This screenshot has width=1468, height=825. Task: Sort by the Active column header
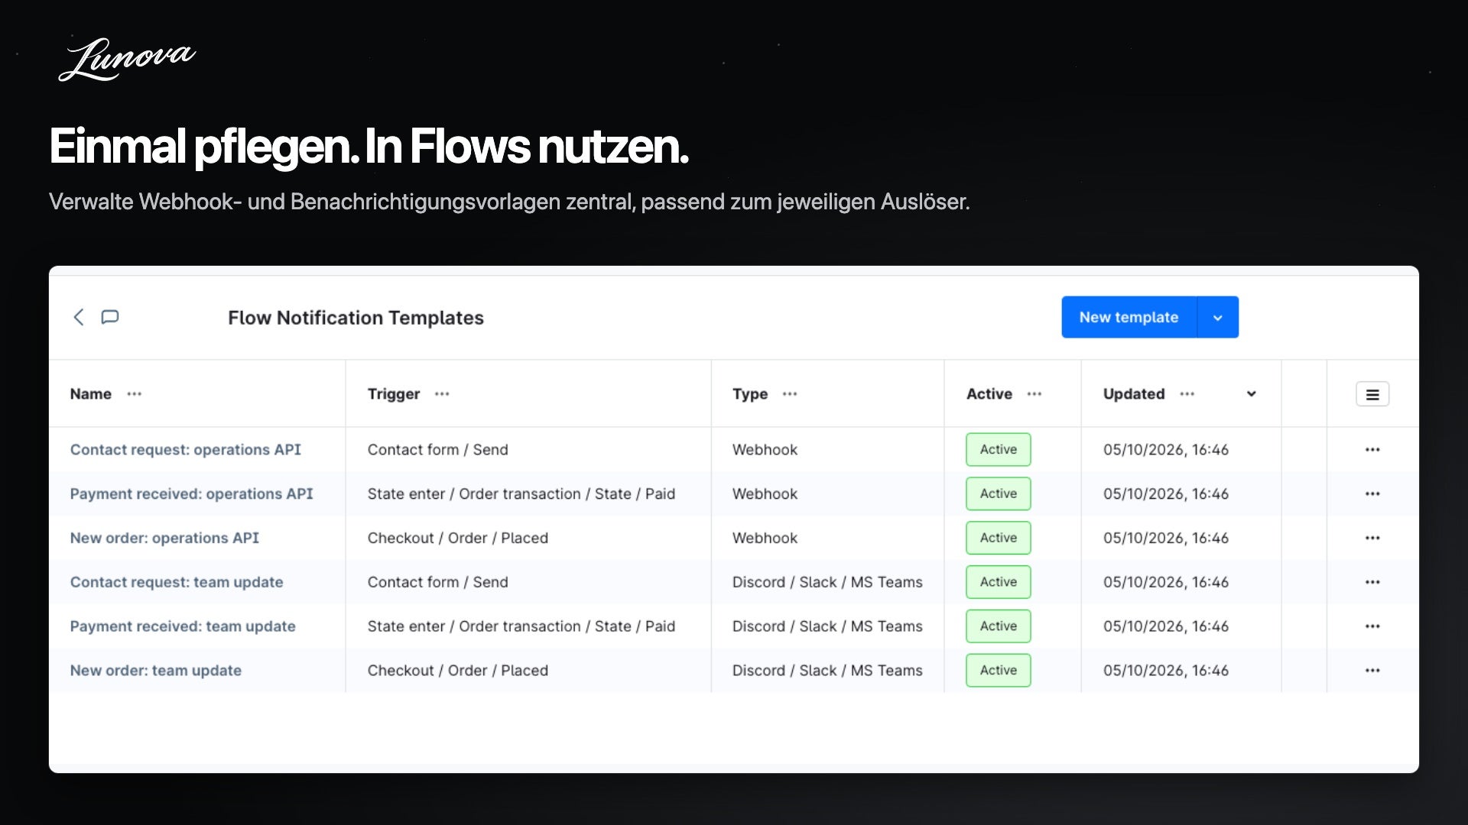tap(989, 394)
